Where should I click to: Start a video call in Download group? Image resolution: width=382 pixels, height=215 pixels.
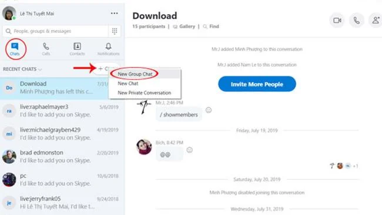337,21
